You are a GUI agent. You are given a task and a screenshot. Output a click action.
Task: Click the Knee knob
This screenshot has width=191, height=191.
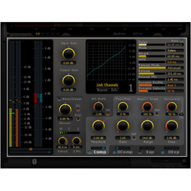tap(172, 126)
